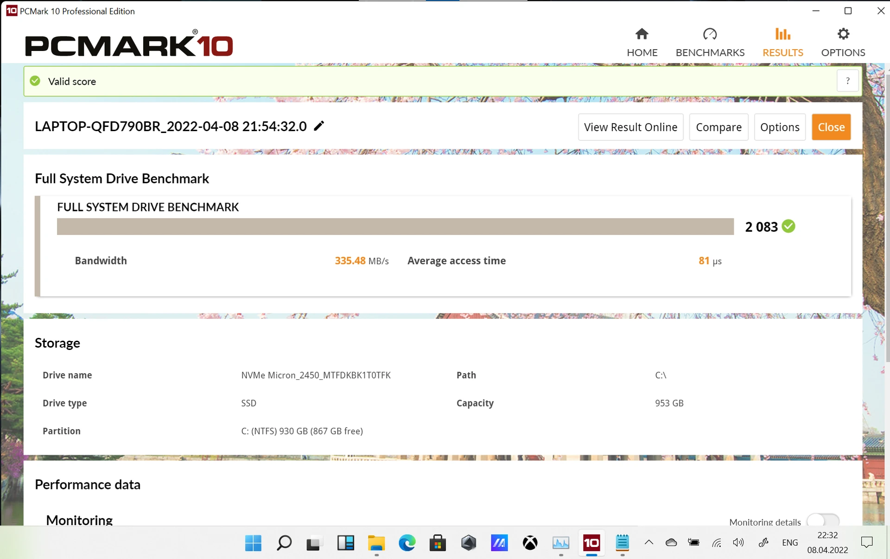Click the result Options button
890x559 pixels.
780,127
